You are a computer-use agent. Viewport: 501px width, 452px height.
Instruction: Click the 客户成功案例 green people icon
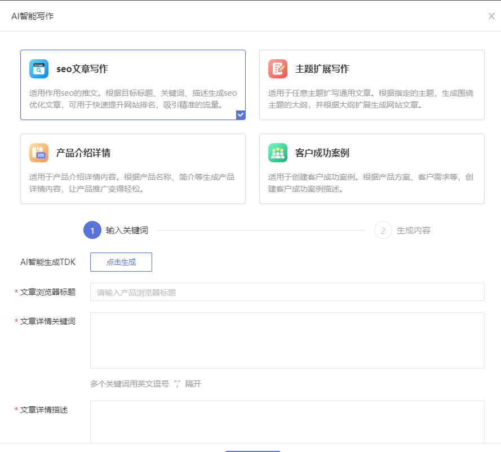tap(278, 153)
